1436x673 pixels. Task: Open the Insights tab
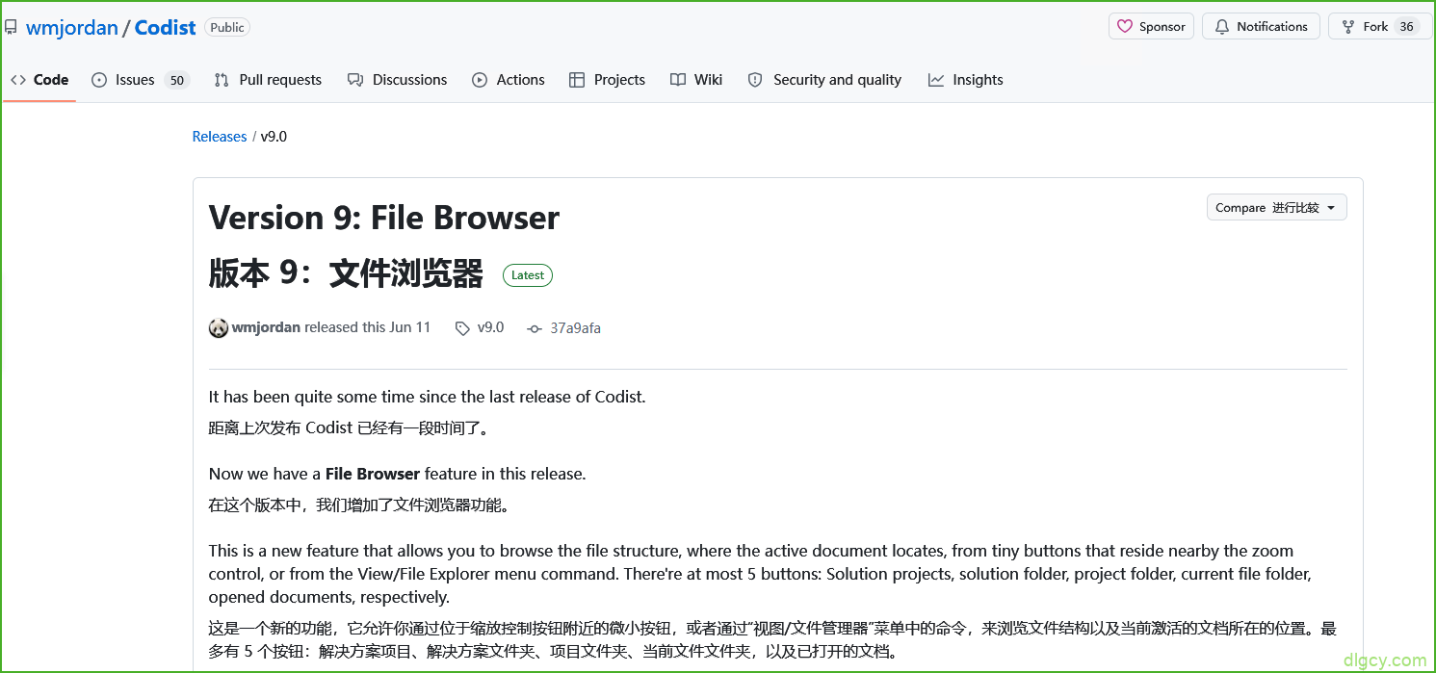(x=965, y=80)
